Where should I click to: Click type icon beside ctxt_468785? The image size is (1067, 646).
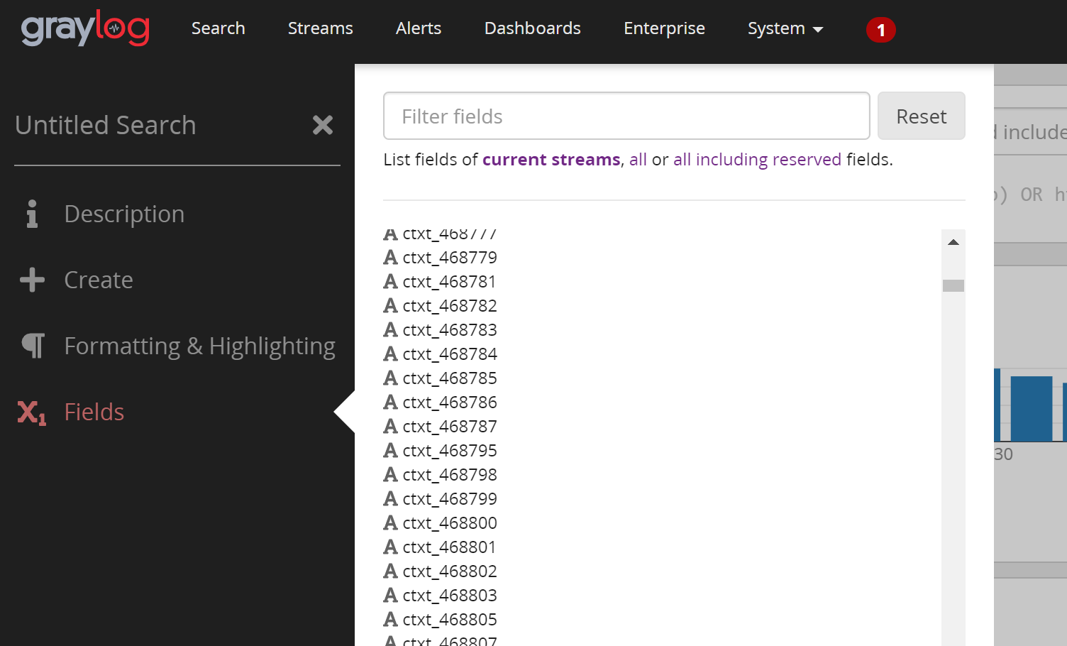click(390, 378)
